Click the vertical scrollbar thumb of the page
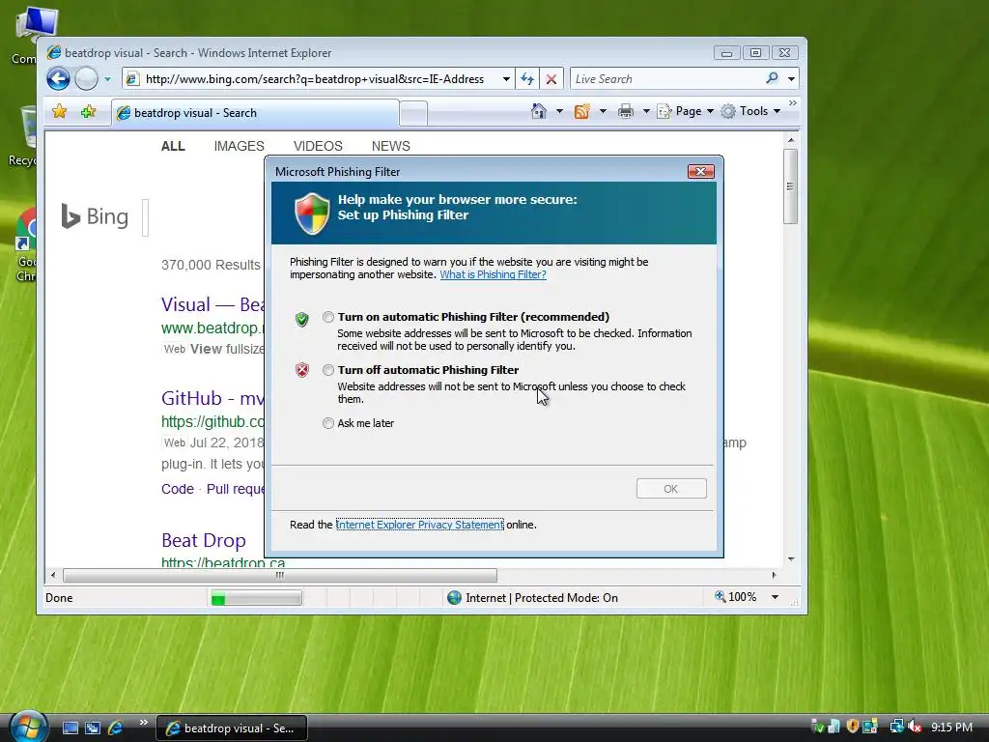989x742 pixels. point(790,186)
